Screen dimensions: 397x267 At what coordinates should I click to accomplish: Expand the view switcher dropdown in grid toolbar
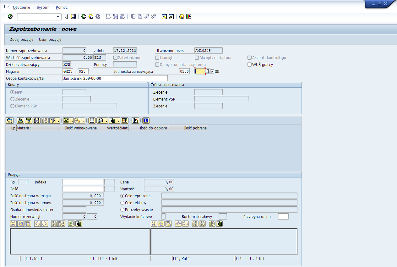tap(106, 120)
